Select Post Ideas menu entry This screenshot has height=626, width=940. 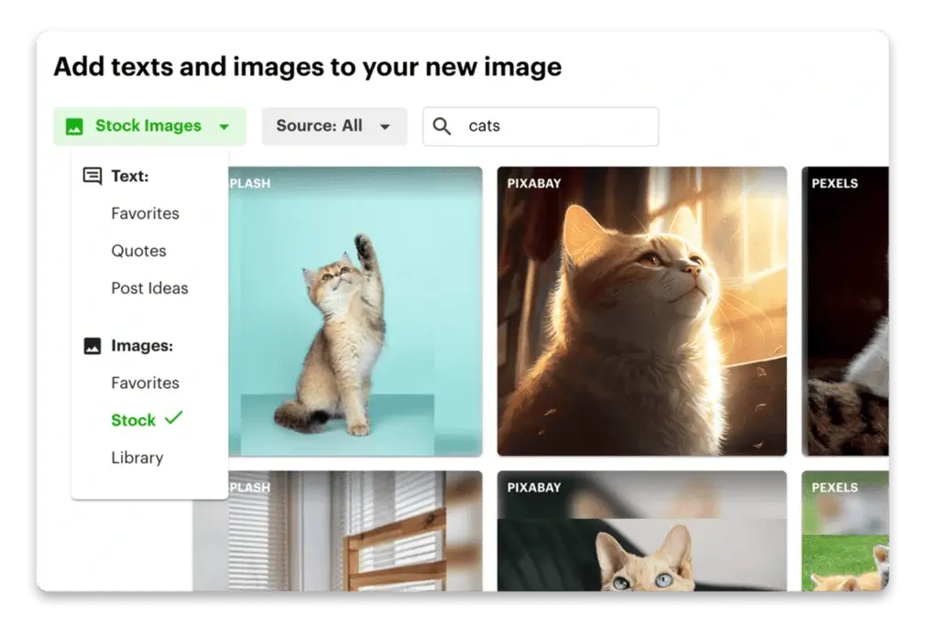click(149, 288)
